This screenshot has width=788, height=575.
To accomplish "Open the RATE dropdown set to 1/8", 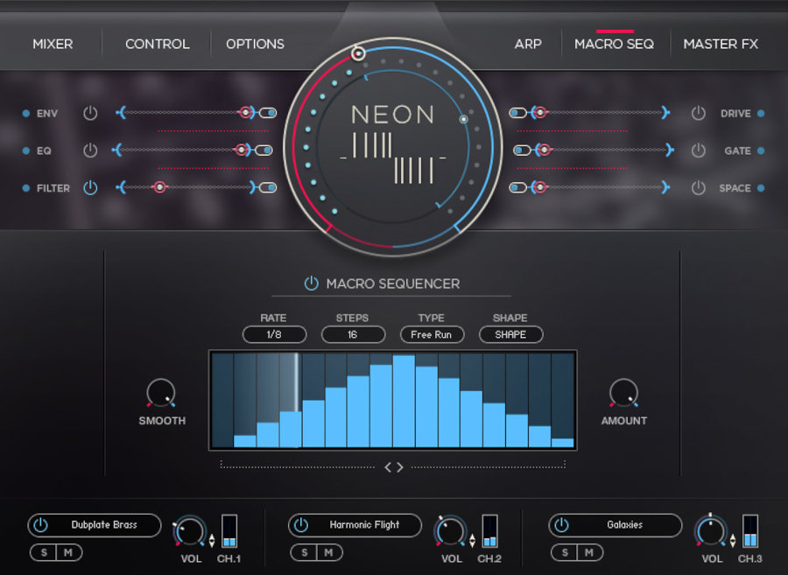I will coord(274,334).
